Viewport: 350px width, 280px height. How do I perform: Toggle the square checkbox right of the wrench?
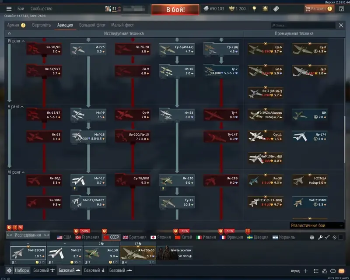[x=341, y=238]
